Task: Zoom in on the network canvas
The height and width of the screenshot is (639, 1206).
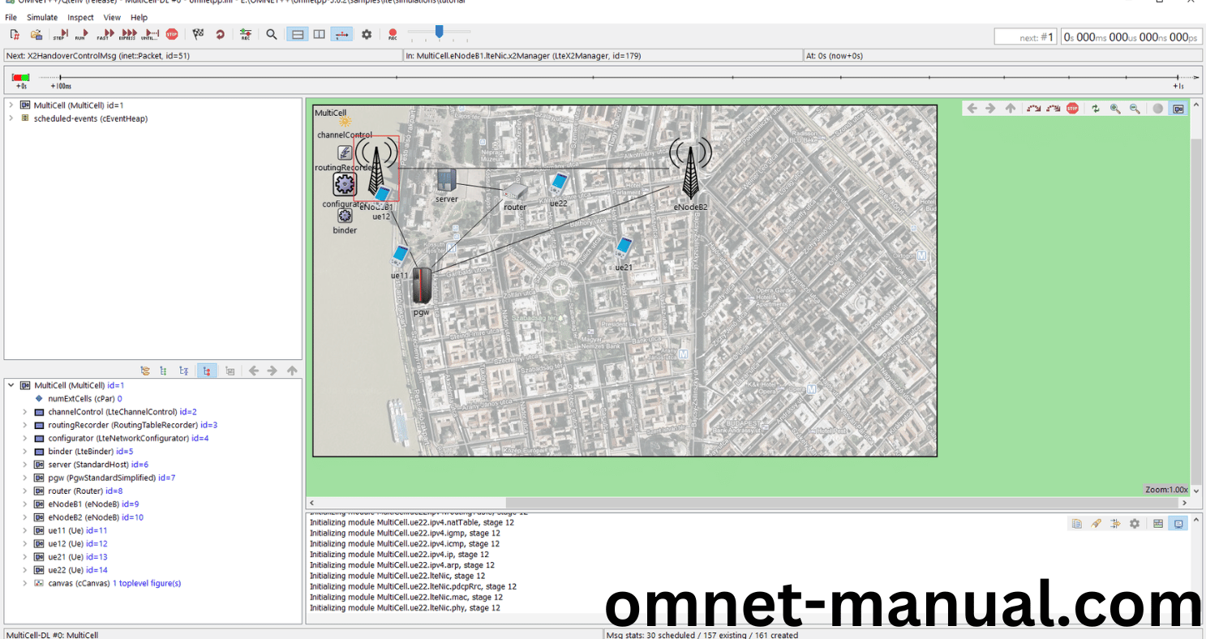Action: pos(1115,109)
